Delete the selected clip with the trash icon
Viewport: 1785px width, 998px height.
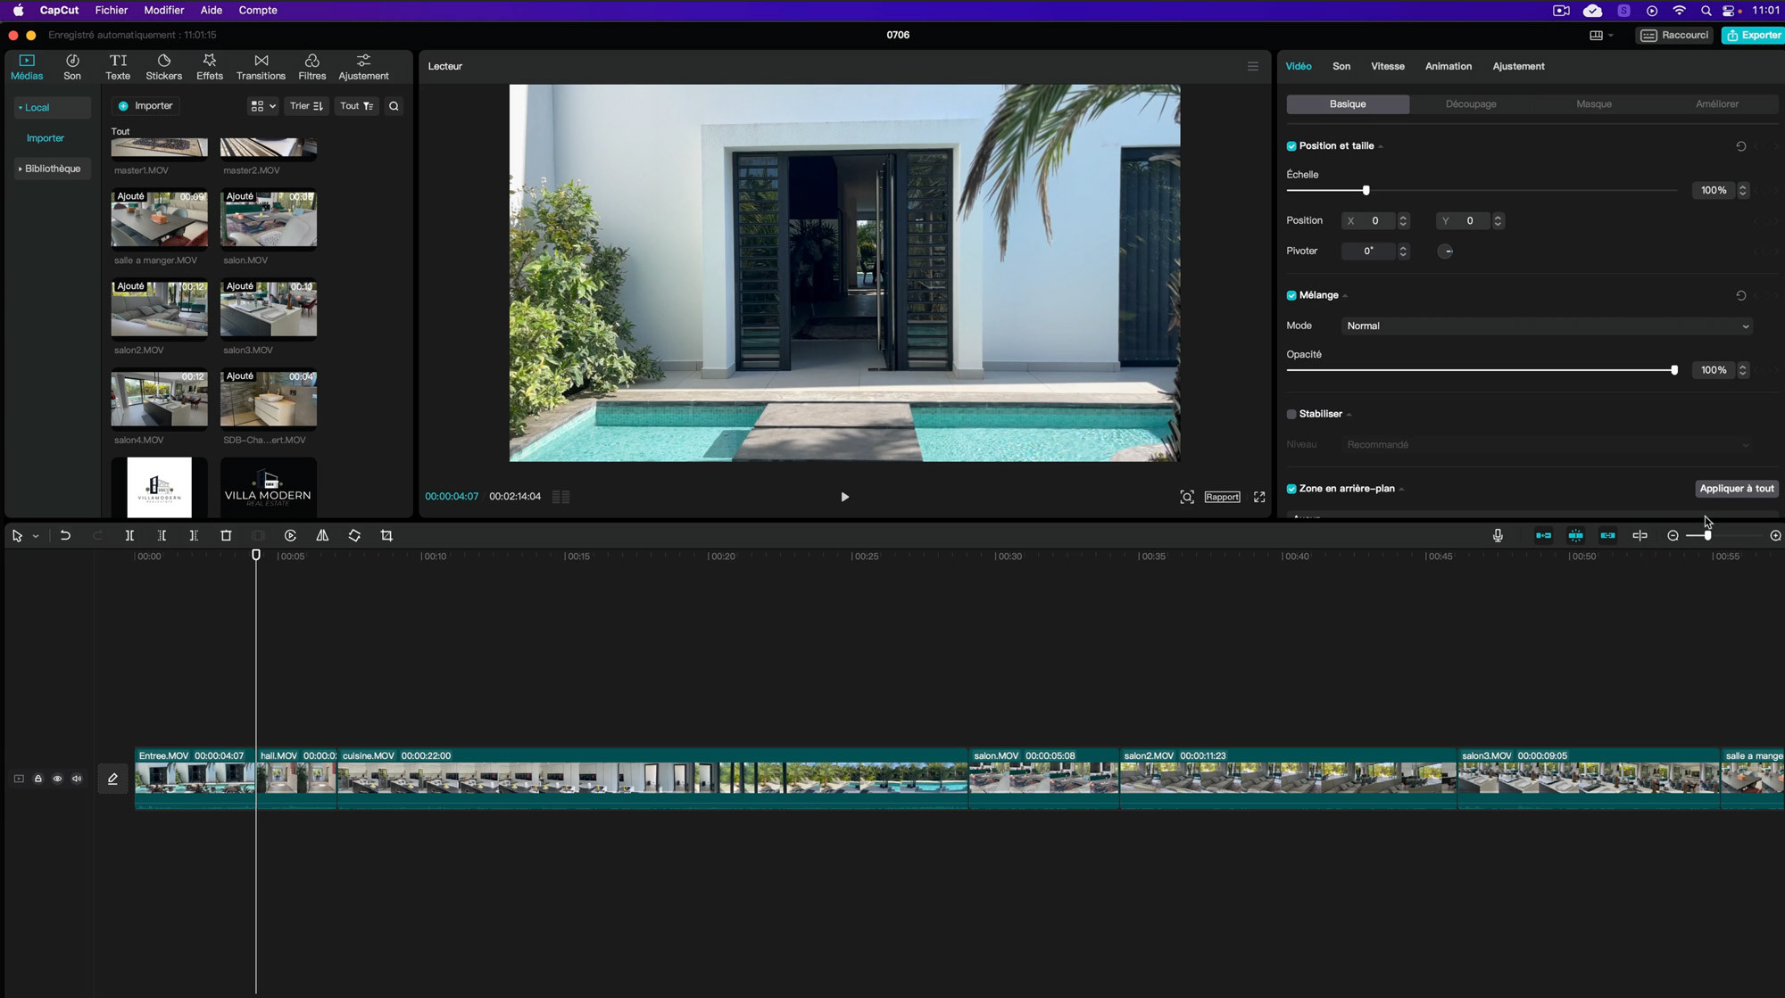[x=226, y=535]
